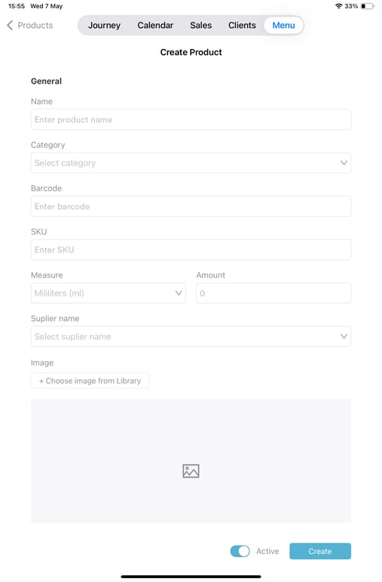Screen dimensions: 382x582
Task: Open the Milliliters (ml) measure dropdown
Action: pos(108,293)
